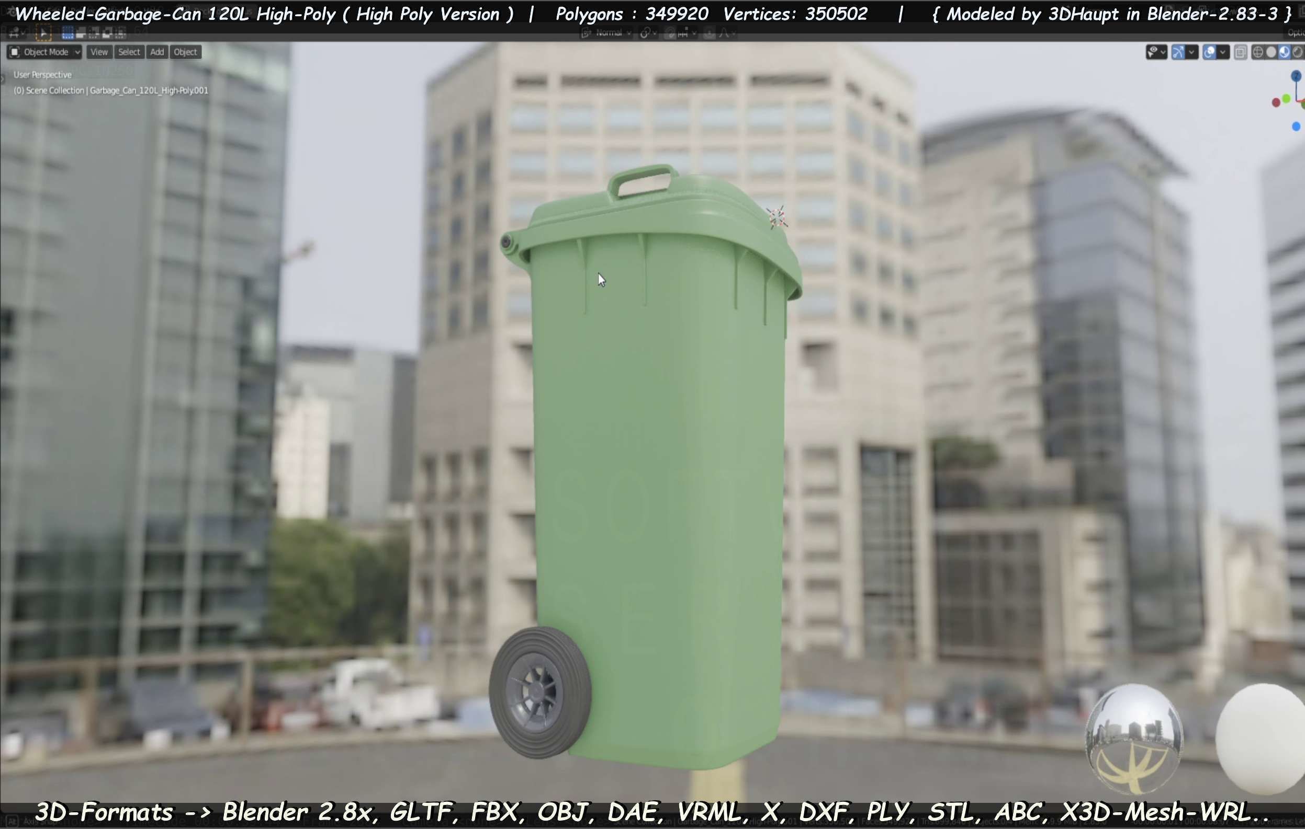Image resolution: width=1305 pixels, height=829 pixels.
Task: Choose the invert-selection mode icon
Action: coord(107,33)
